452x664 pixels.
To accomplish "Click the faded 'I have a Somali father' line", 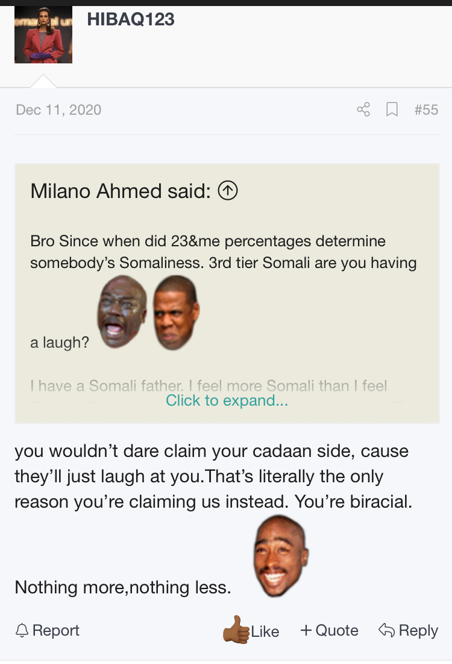I will [x=209, y=385].
